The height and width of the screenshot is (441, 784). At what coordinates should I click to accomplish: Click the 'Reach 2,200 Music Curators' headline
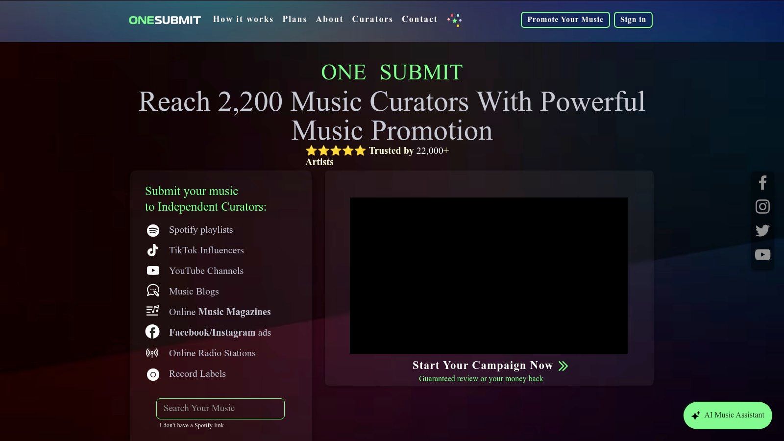click(x=392, y=116)
